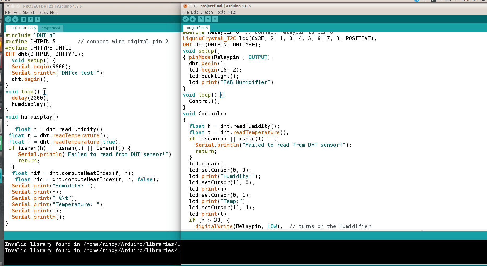Open Help menu in PROJECTDHT22 window
Image resolution: width=487 pixels, height=266 pixels.
tap(54, 13)
